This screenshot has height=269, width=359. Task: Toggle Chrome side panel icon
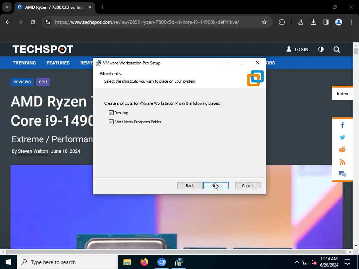point(326,22)
